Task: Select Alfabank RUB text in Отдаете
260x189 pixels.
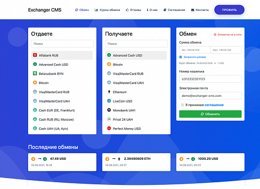Action: coord(48,55)
